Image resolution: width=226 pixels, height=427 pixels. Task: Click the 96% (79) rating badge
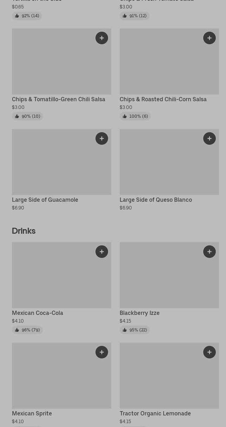[27, 330]
